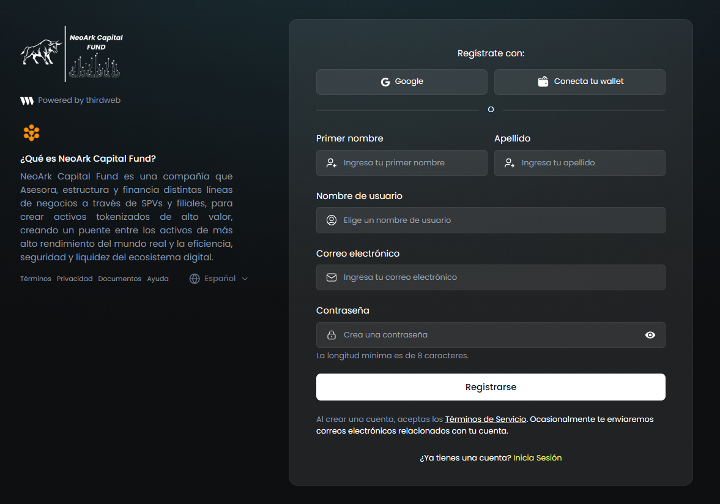This screenshot has height=504, width=720.
Task: Click the envelope icon in email field
Action: click(332, 277)
